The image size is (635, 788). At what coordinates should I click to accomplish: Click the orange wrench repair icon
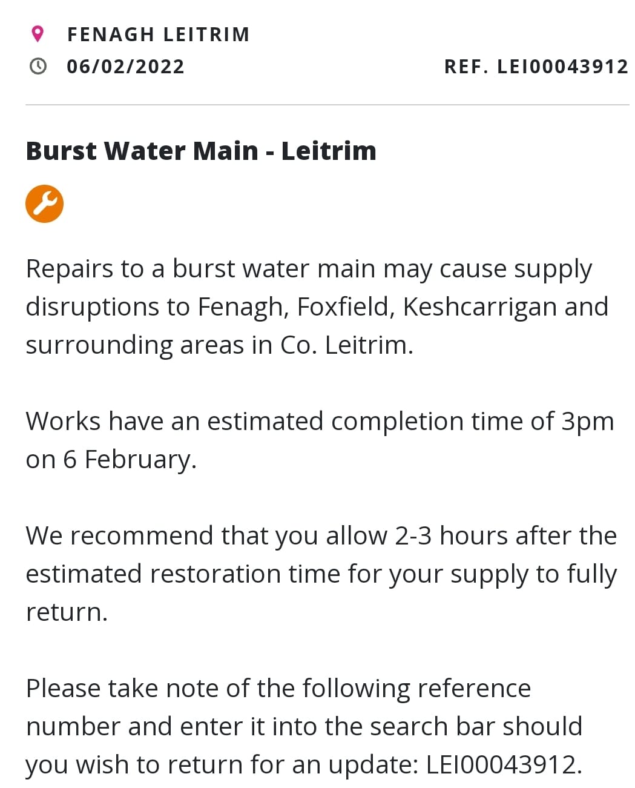[44, 204]
